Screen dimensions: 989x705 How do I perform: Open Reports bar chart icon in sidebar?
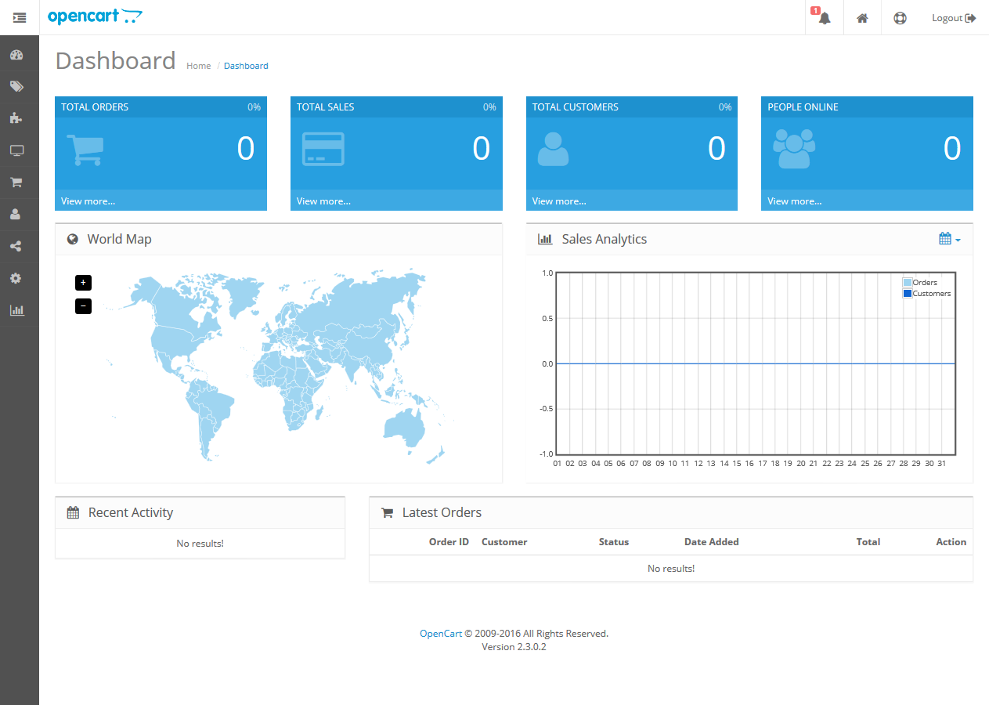pyautogui.click(x=16, y=309)
